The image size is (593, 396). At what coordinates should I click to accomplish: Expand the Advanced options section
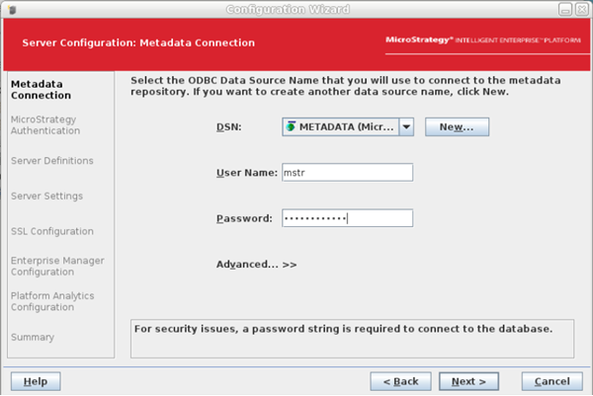[256, 265]
